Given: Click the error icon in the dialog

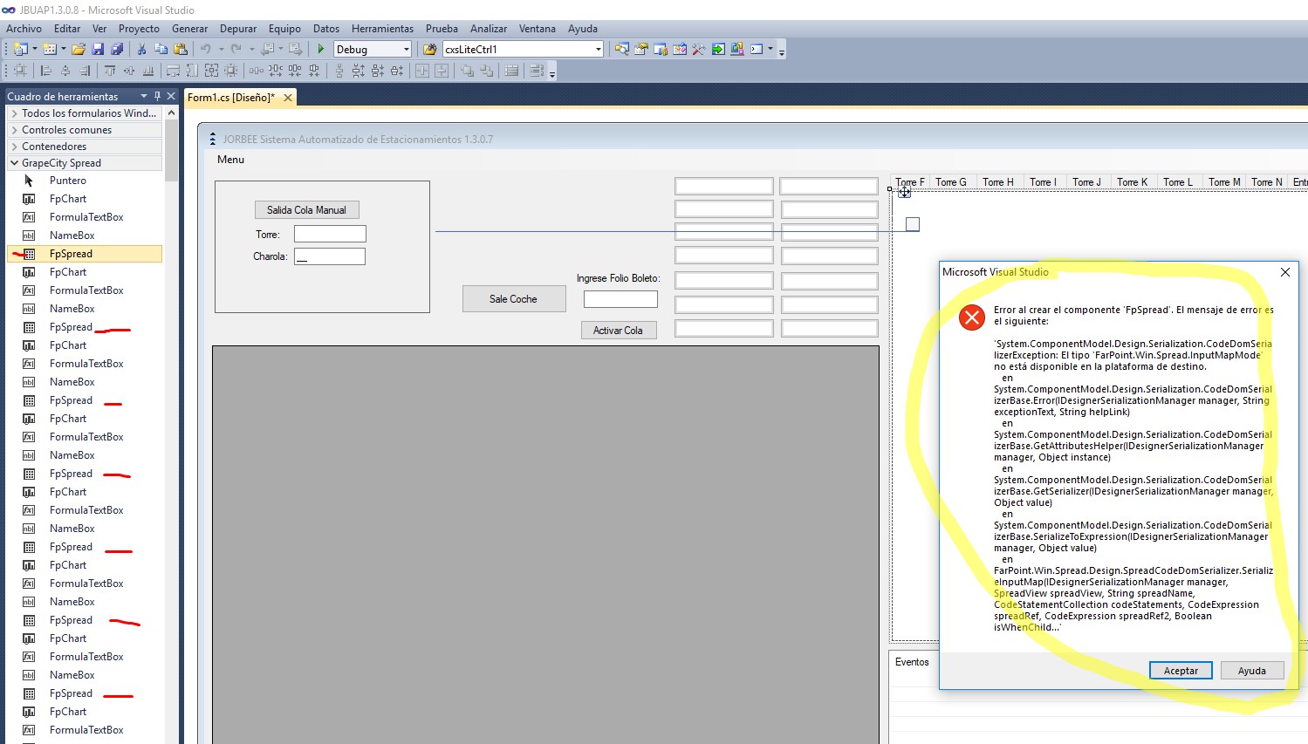Looking at the screenshot, I should [971, 317].
